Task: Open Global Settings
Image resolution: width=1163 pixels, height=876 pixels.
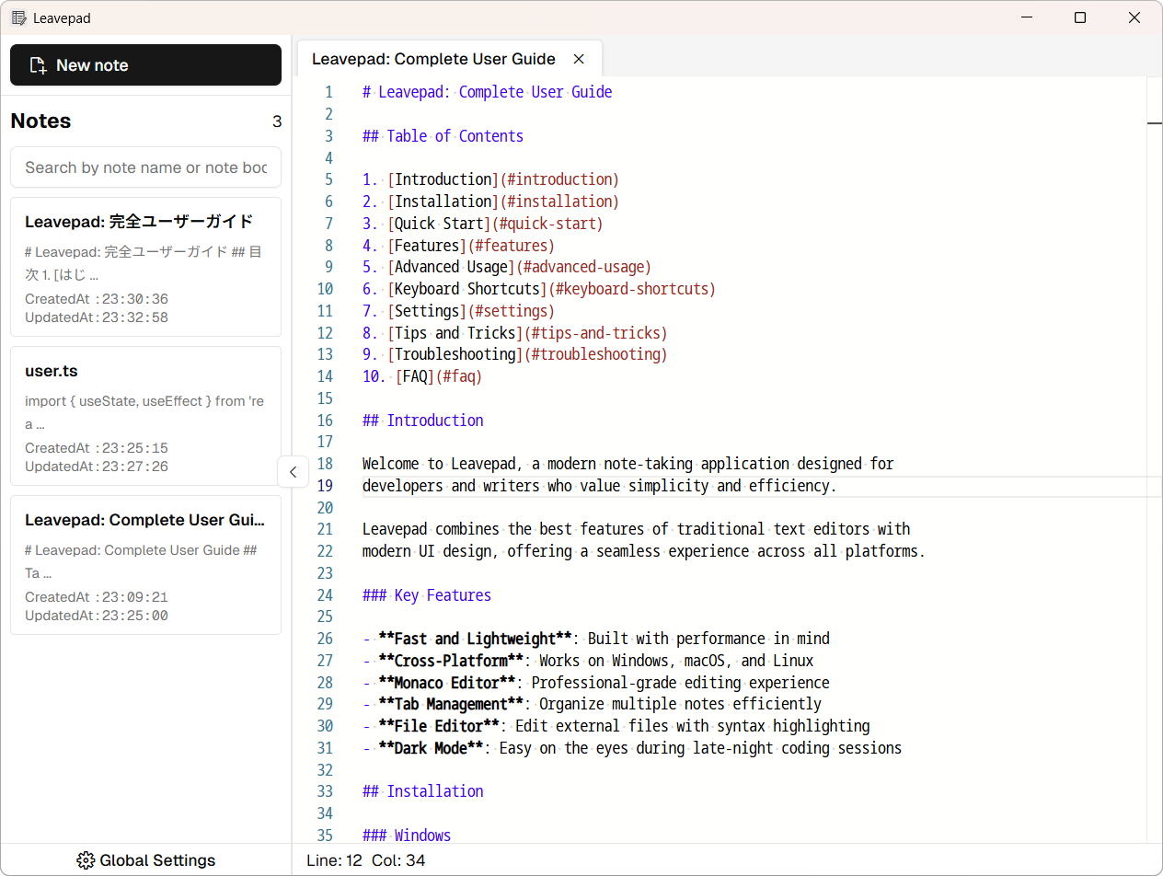Action: (145, 860)
